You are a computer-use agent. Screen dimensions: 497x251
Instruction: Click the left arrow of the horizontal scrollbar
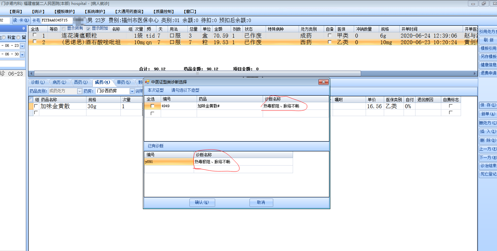point(31,74)
